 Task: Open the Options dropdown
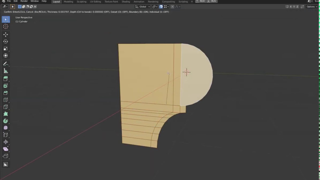(312, 6)
